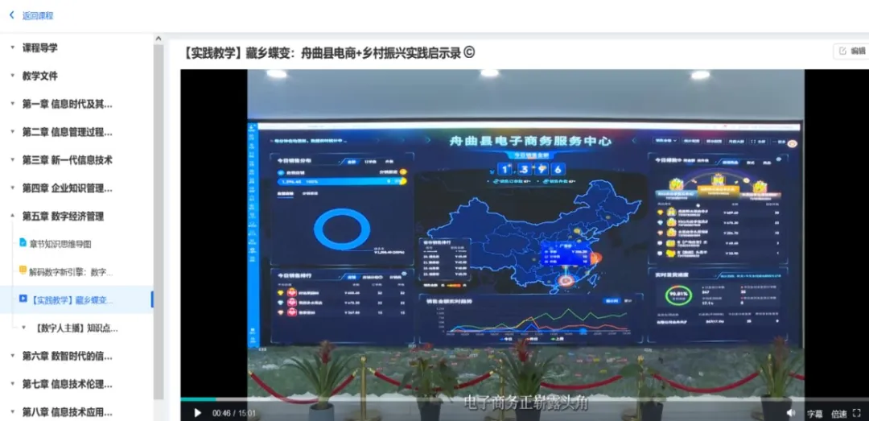Toggle video subtitles with 字幕
This screenshot has width=869, height=421.
[814, 414]
